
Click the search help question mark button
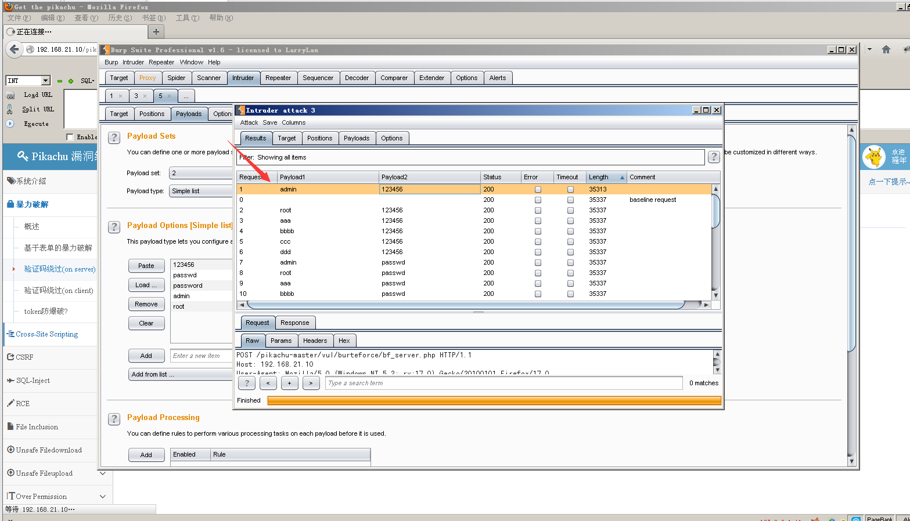(x=247, y=383)
